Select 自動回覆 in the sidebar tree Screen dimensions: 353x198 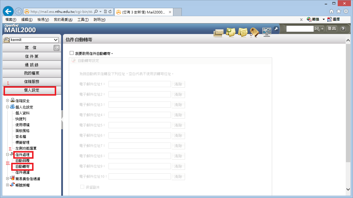(x=22, y=161)
